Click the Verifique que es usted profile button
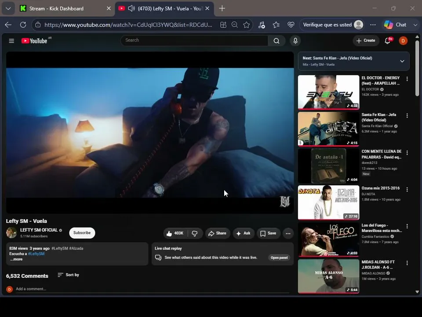422x317 pixels. tap(333, 25)
